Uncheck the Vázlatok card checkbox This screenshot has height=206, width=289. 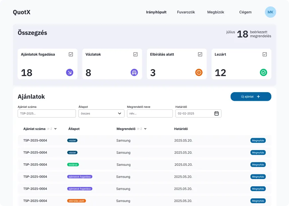click(135, 54)
